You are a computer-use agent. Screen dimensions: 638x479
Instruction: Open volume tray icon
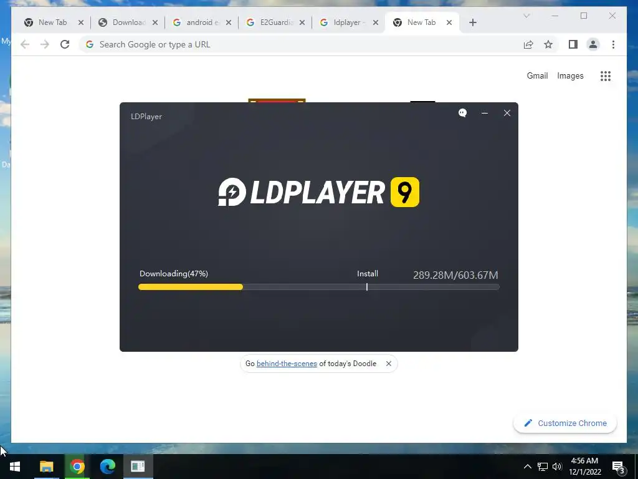tap(557, 467)
